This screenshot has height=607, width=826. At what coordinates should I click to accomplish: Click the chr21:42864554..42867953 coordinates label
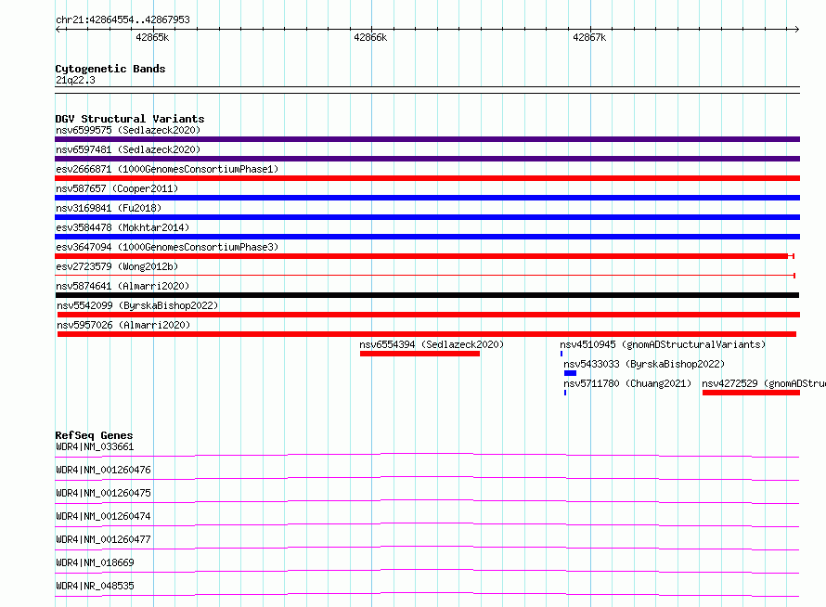point(123,20)
